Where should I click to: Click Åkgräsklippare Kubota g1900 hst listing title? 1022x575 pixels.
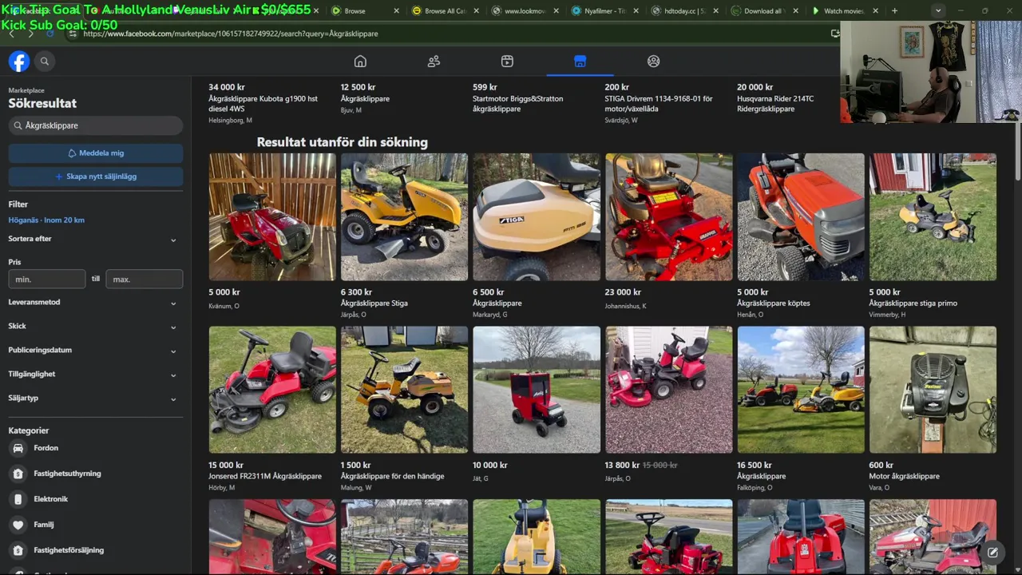[x=263, y=104]
